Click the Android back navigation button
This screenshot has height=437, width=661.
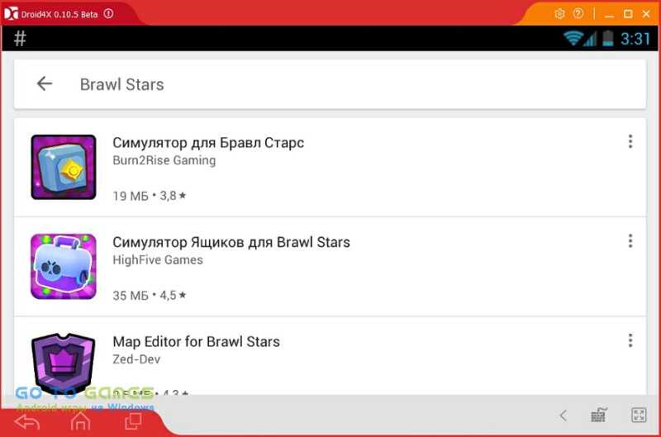[27, 421]
